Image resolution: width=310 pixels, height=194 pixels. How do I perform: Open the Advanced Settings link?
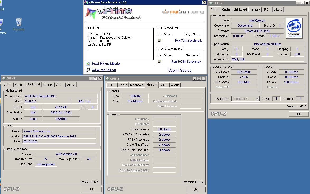[x=104, y=70]
